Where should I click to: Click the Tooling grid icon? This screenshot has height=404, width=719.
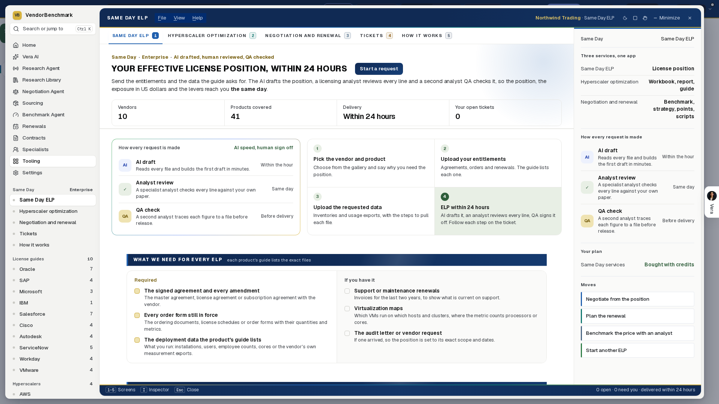point(16,161)
